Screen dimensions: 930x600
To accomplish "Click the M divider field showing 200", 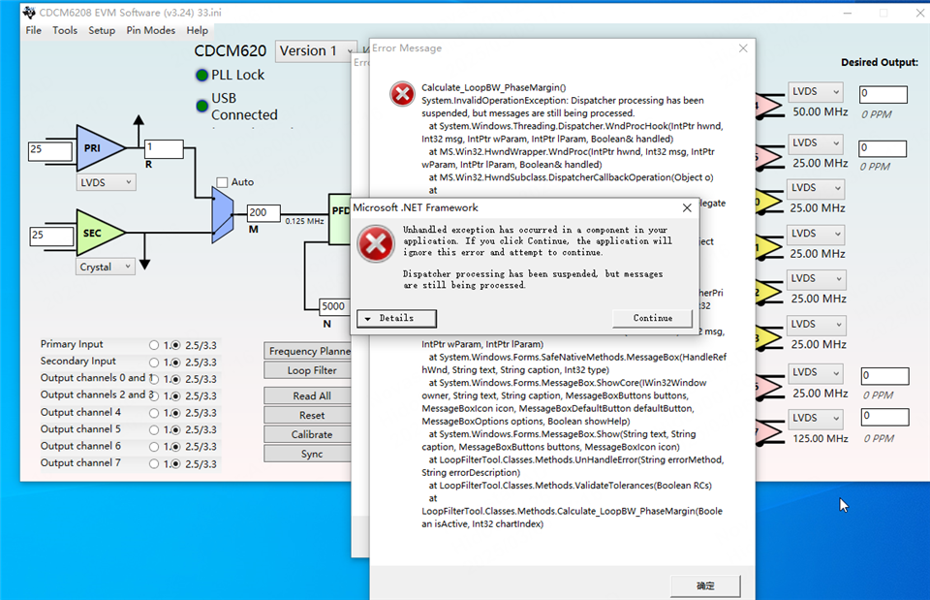I will (263, 212).
